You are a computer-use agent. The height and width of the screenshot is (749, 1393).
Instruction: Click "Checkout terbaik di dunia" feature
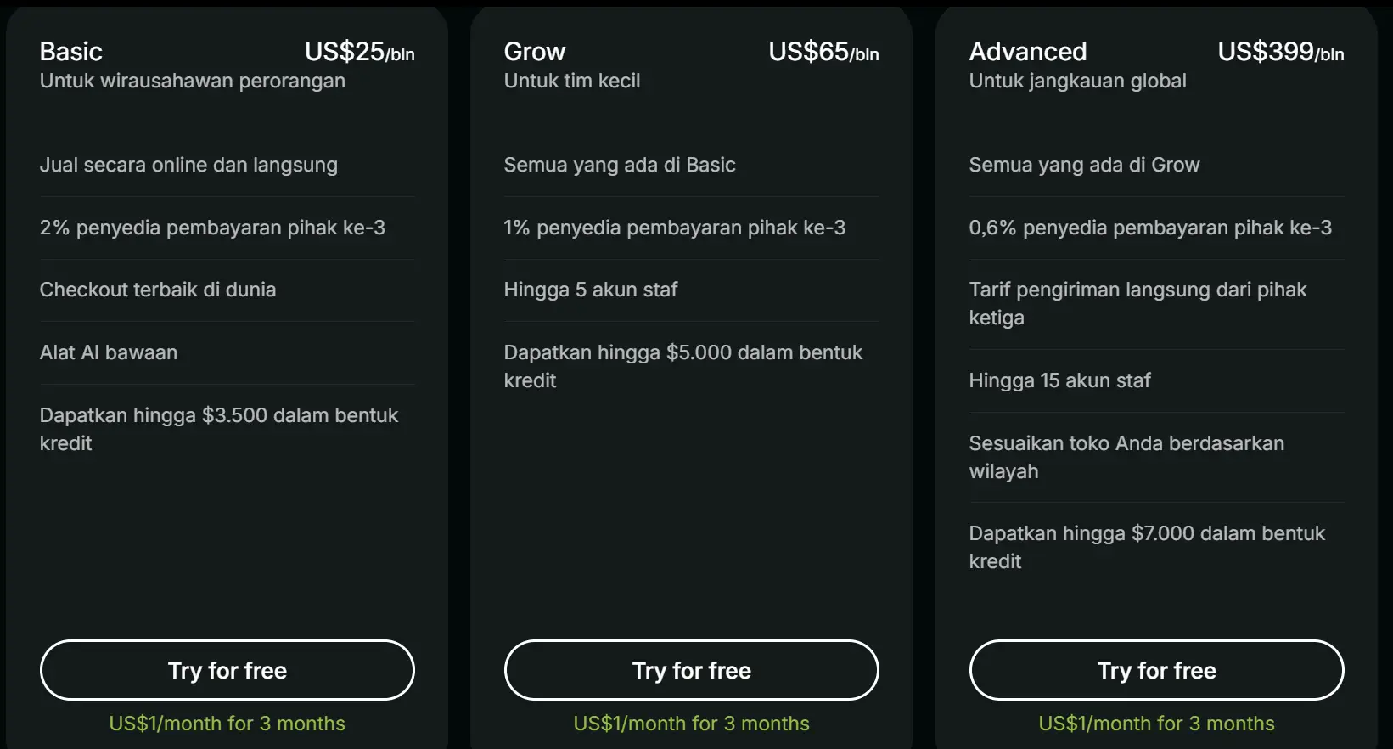pos(158,290)
